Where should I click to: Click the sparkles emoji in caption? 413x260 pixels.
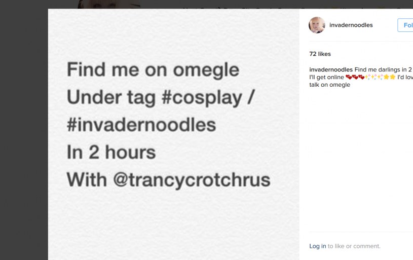pos(373,77)
